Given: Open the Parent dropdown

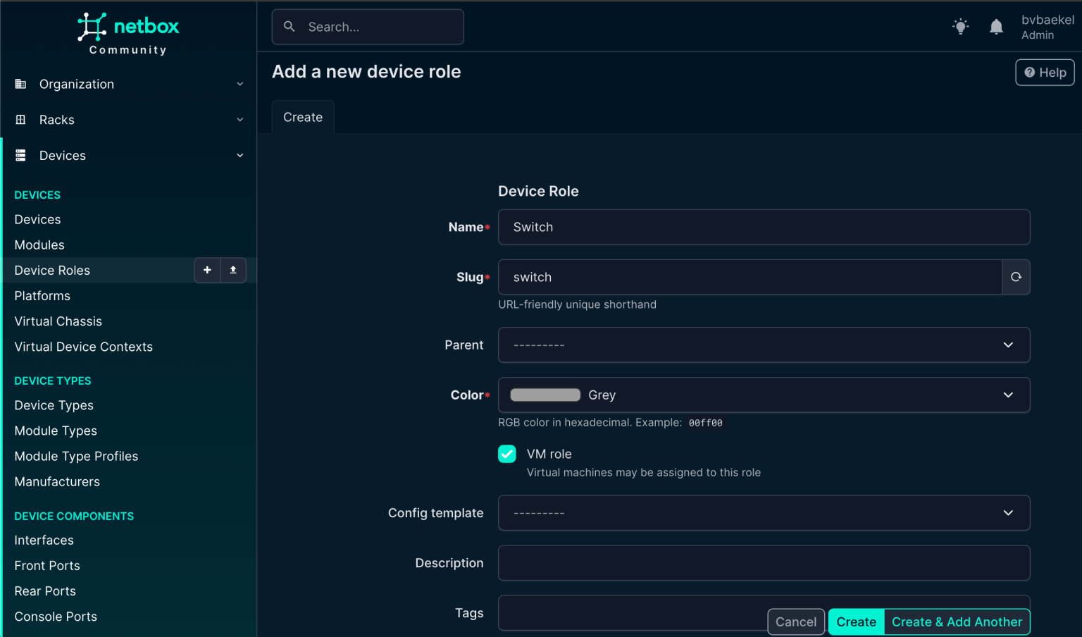Looking at the screenshot, I should (x=764, y=345).
